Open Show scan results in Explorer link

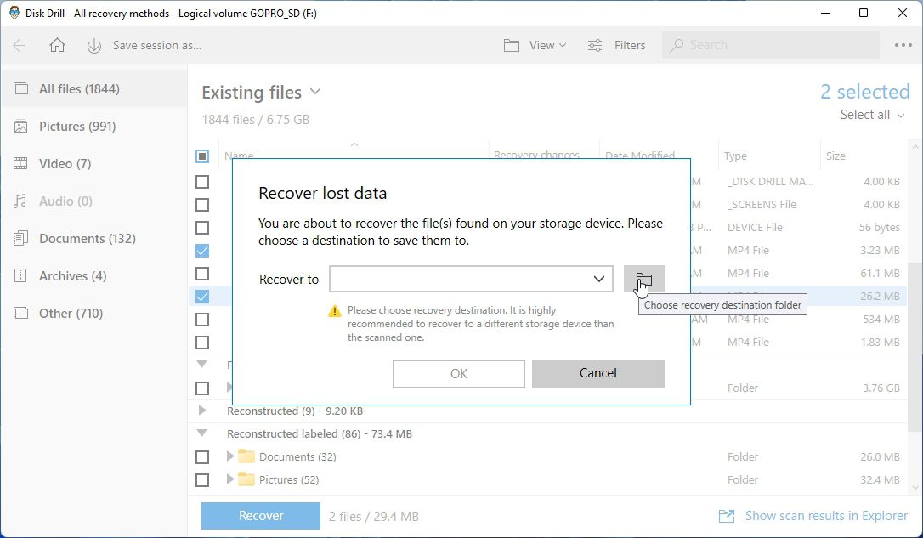[x=826, y=516]
